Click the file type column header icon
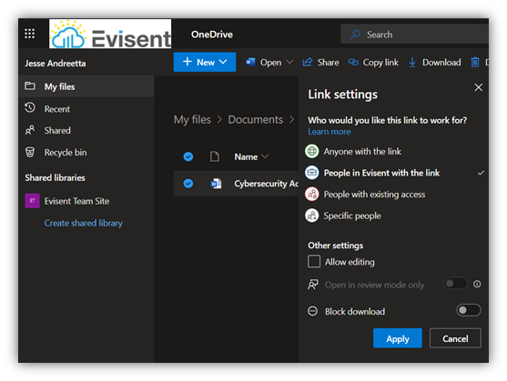The height and width of the screenshot is (381, 507). click(215, 156)
